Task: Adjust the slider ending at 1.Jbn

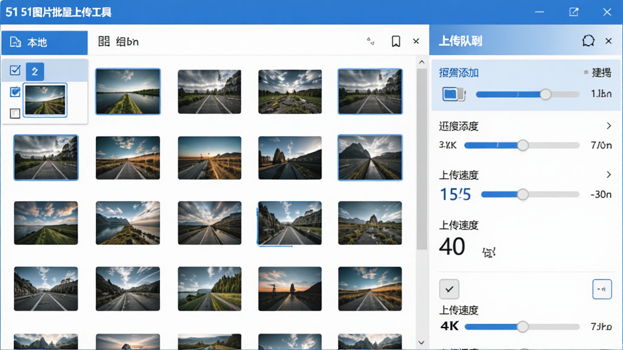Action: click(527, 94)
